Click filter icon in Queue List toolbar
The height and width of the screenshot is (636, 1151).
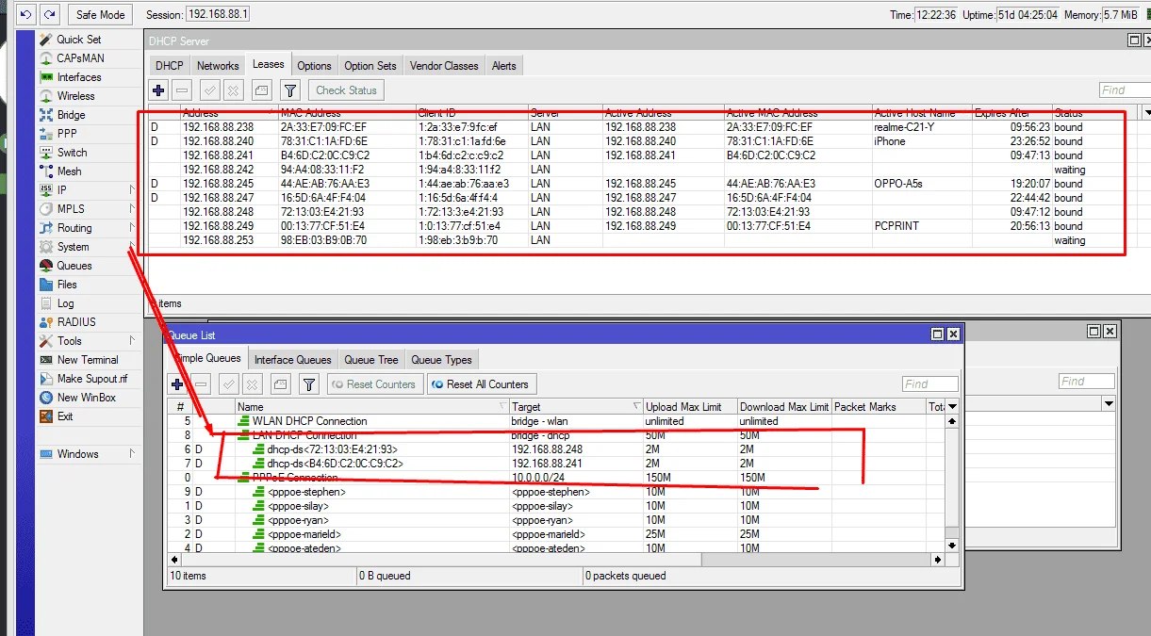point(308,383)
